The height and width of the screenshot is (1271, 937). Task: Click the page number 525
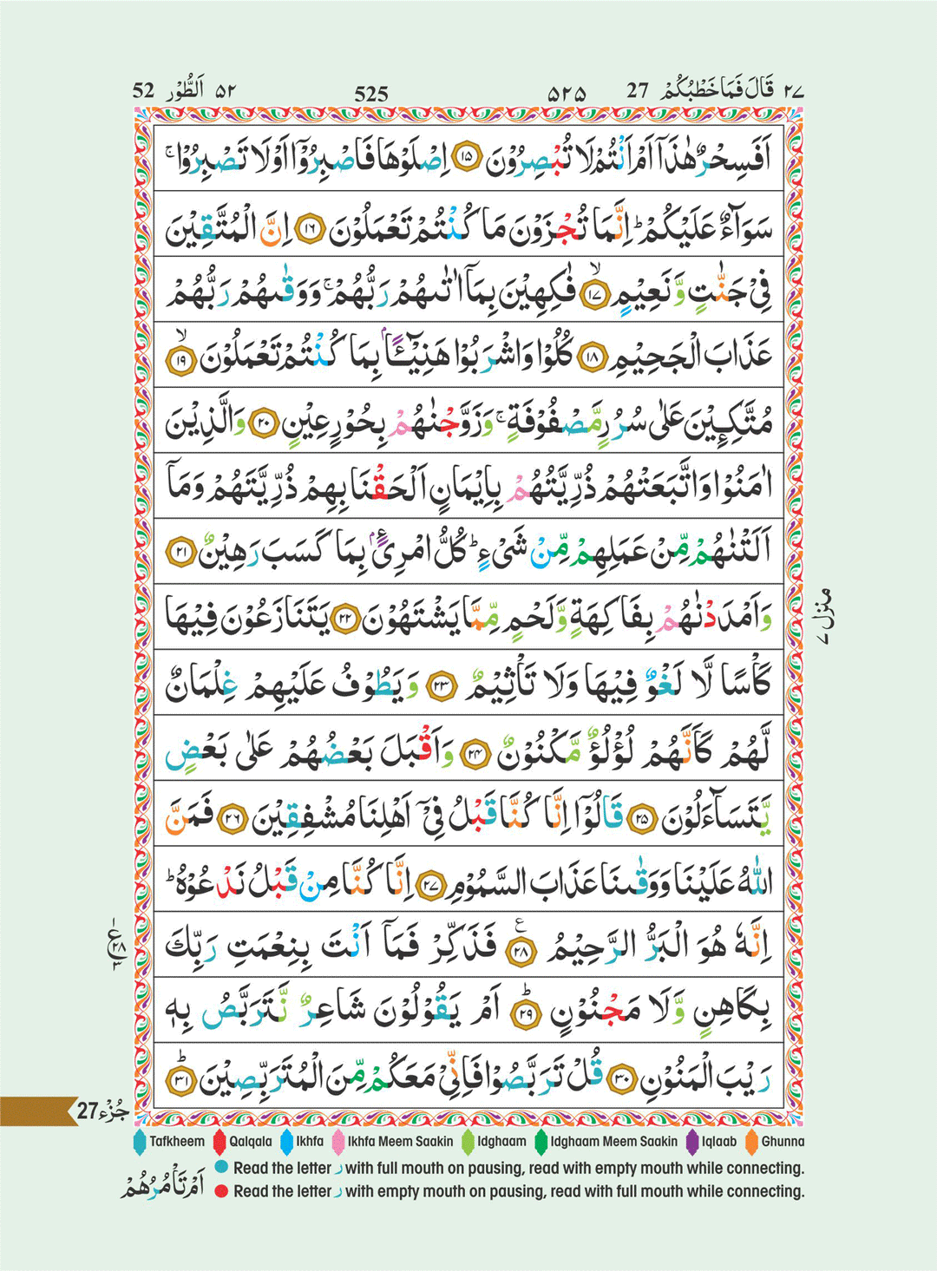373,91
